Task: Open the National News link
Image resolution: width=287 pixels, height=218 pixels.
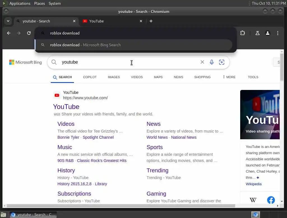Action: coord(184,137)
